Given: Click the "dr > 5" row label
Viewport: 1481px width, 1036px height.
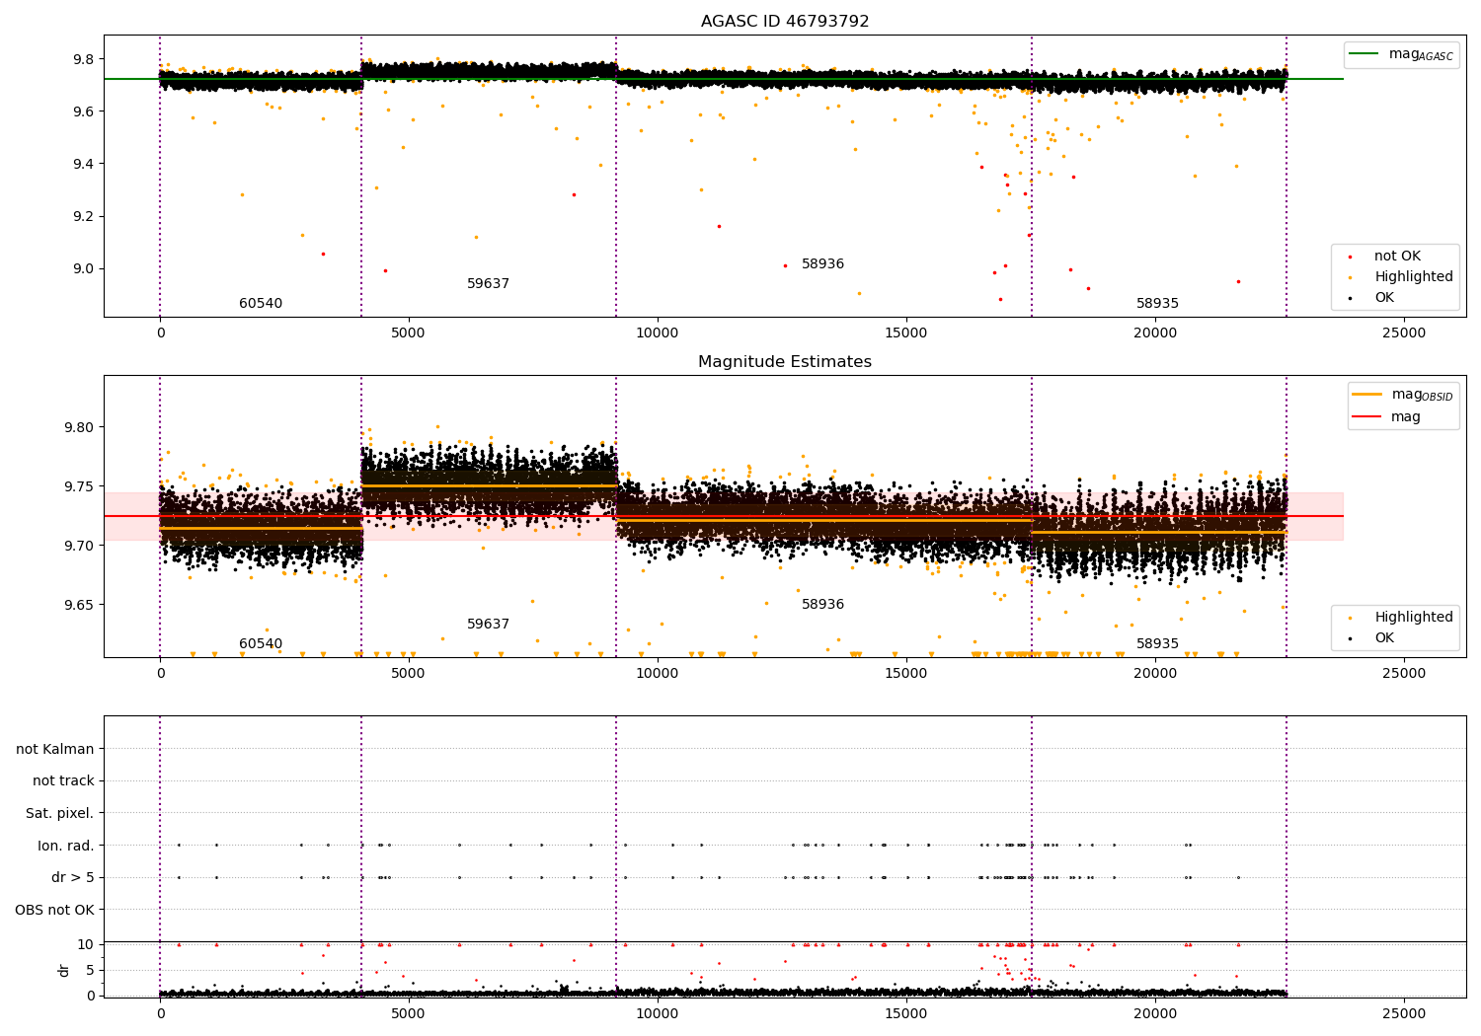Looking at the screenshot, I should pos(73,878).
